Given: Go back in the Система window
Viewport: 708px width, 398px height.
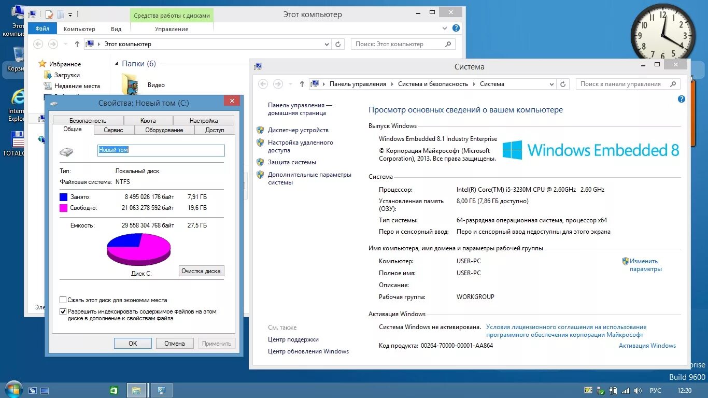Looking at the screenshot, I should click(x=263, y=84).
